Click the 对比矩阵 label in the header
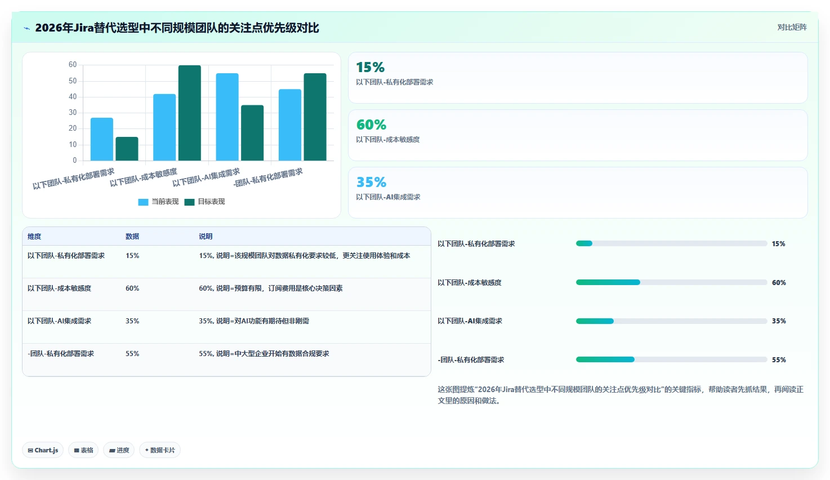This screenshot has height=480, width=830. pyautogui.click(x=792, y=27)
